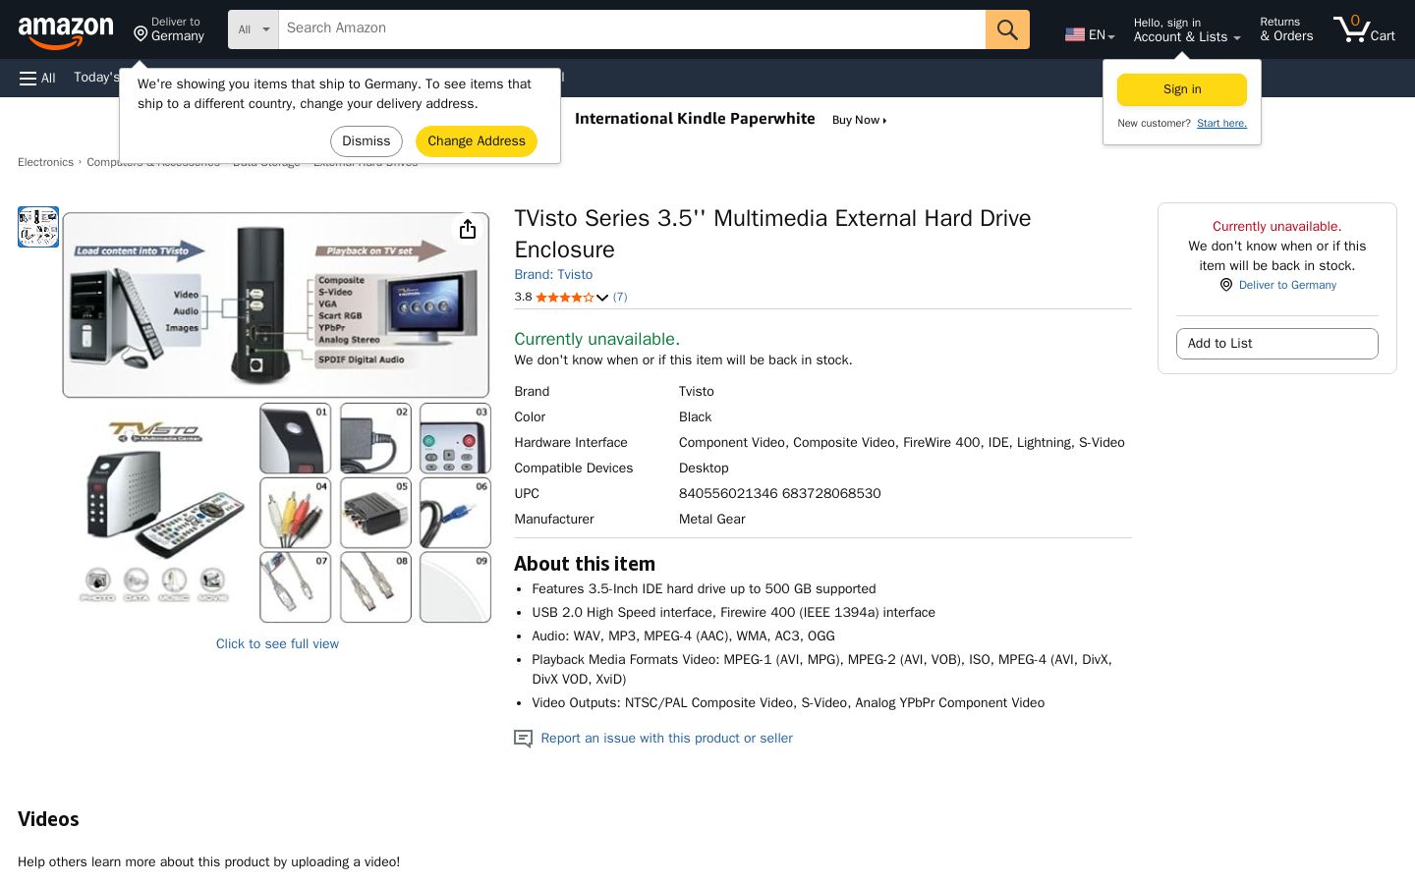Open the hamburger All menu
Screen dimensions: 1415x884
(x=37, y=78)
